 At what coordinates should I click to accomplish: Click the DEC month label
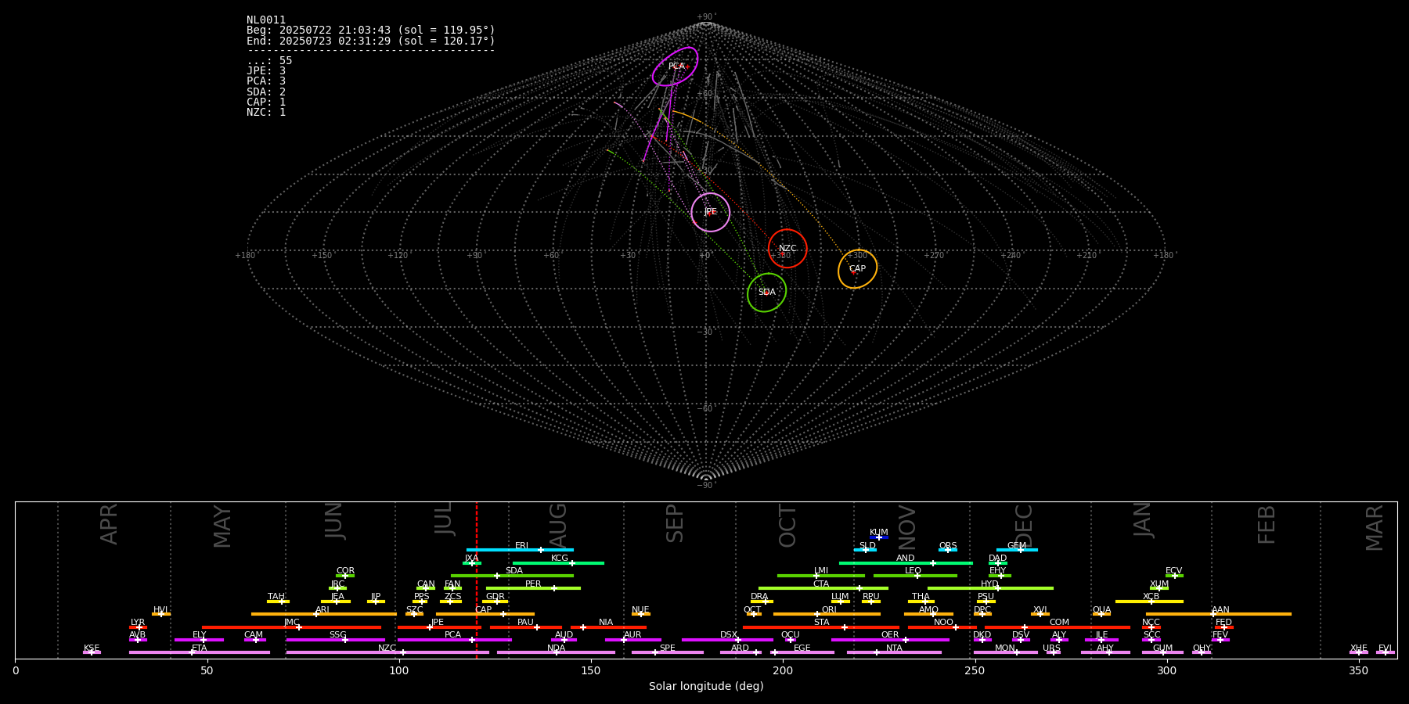click(1024, 526)
